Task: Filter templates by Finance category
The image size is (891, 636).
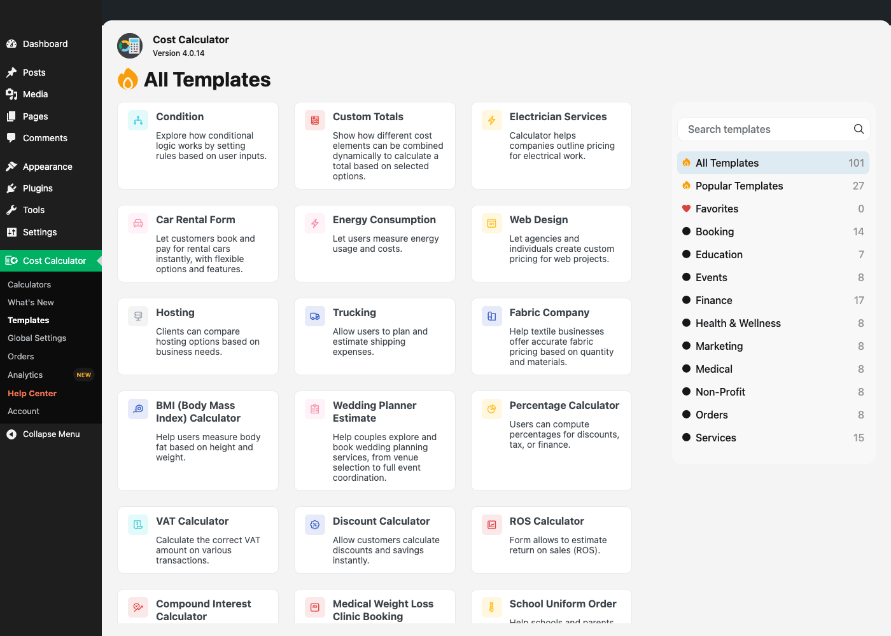Action: pos(773,300)
